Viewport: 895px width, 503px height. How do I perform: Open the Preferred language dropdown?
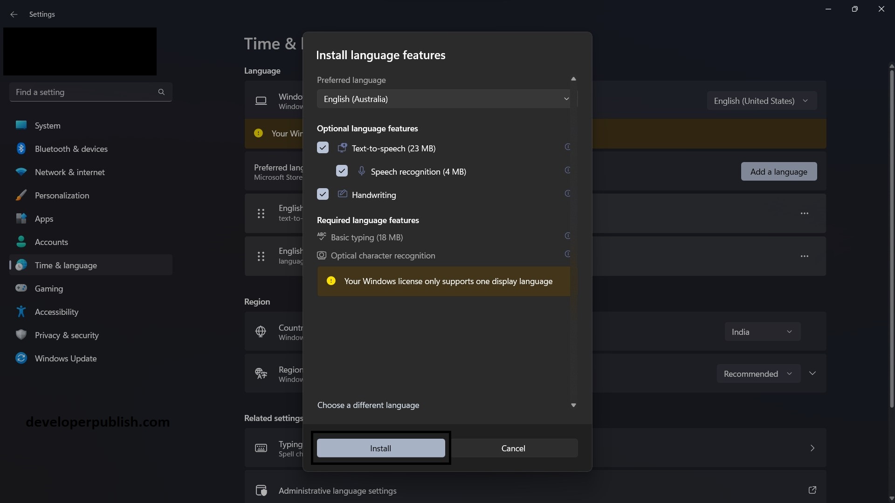444,99
